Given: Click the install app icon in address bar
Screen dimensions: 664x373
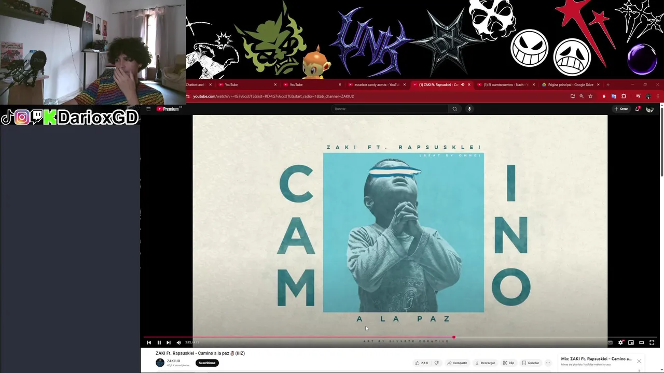Looking at the screenshot, I should click(x=573, y=96).
